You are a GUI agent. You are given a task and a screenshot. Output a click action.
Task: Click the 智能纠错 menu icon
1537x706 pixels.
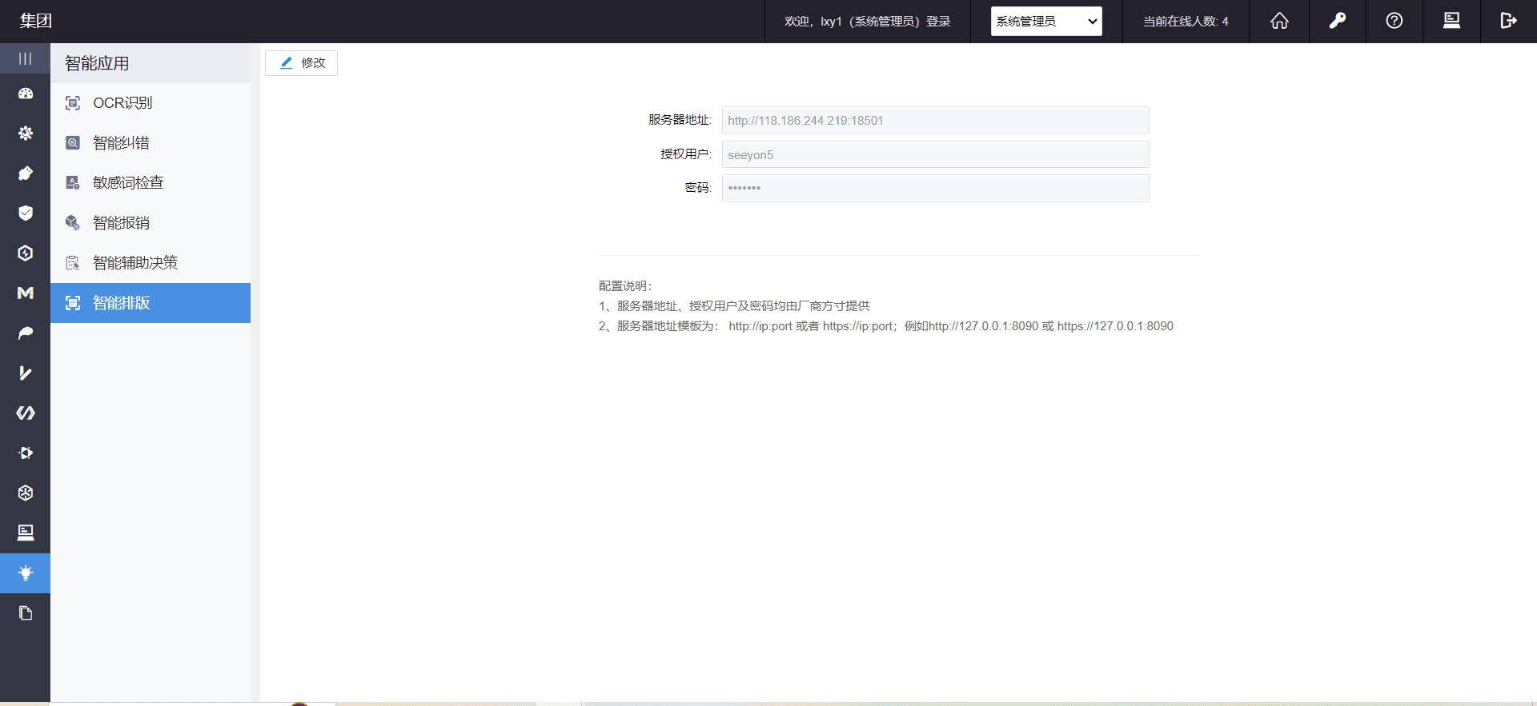point(73,143)
